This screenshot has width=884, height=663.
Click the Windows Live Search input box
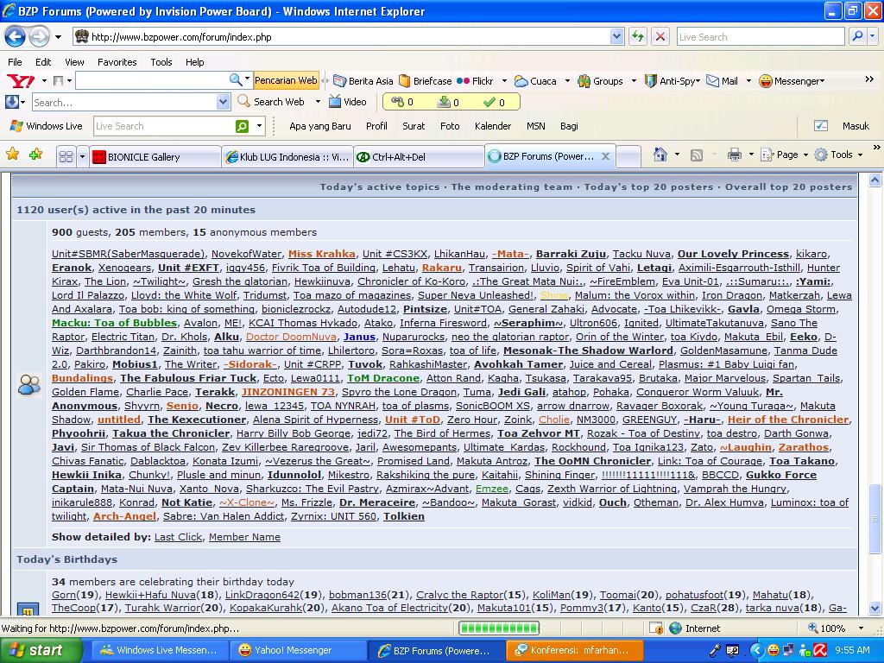tap(164, 126)
